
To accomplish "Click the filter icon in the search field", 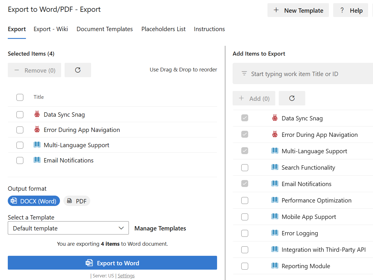I will pyautogui.click(x=244, y=73).
